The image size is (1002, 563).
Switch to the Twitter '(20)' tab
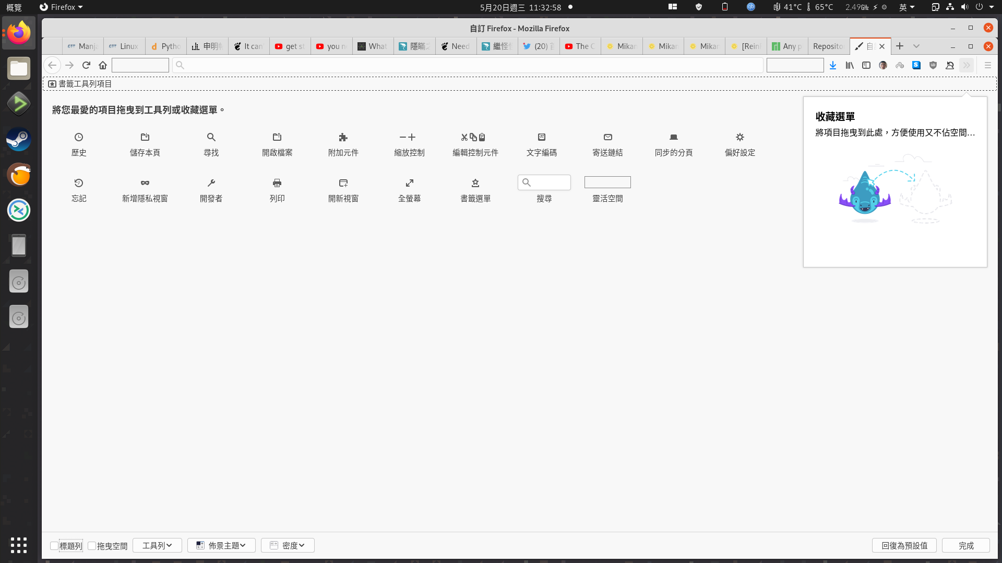[x=539, y=46]
